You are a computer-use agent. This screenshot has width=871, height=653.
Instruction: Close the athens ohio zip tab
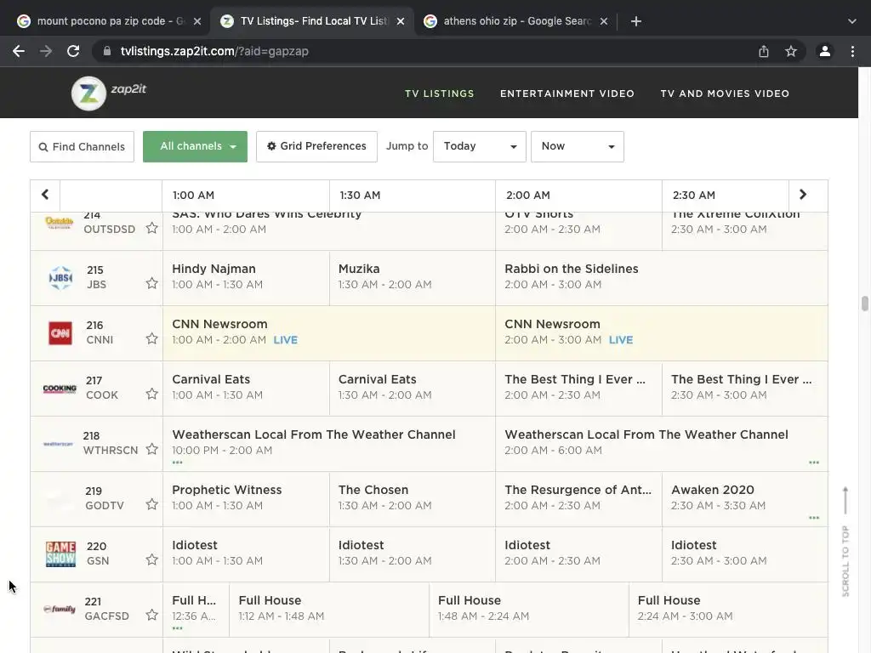coord(604,21)
